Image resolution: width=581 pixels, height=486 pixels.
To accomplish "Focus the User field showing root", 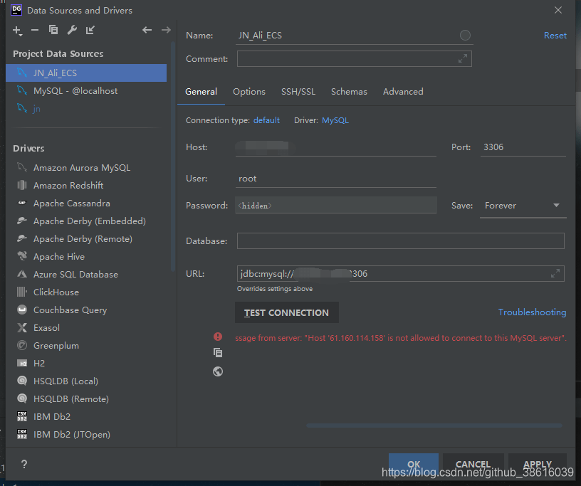I will coord(335,179).
